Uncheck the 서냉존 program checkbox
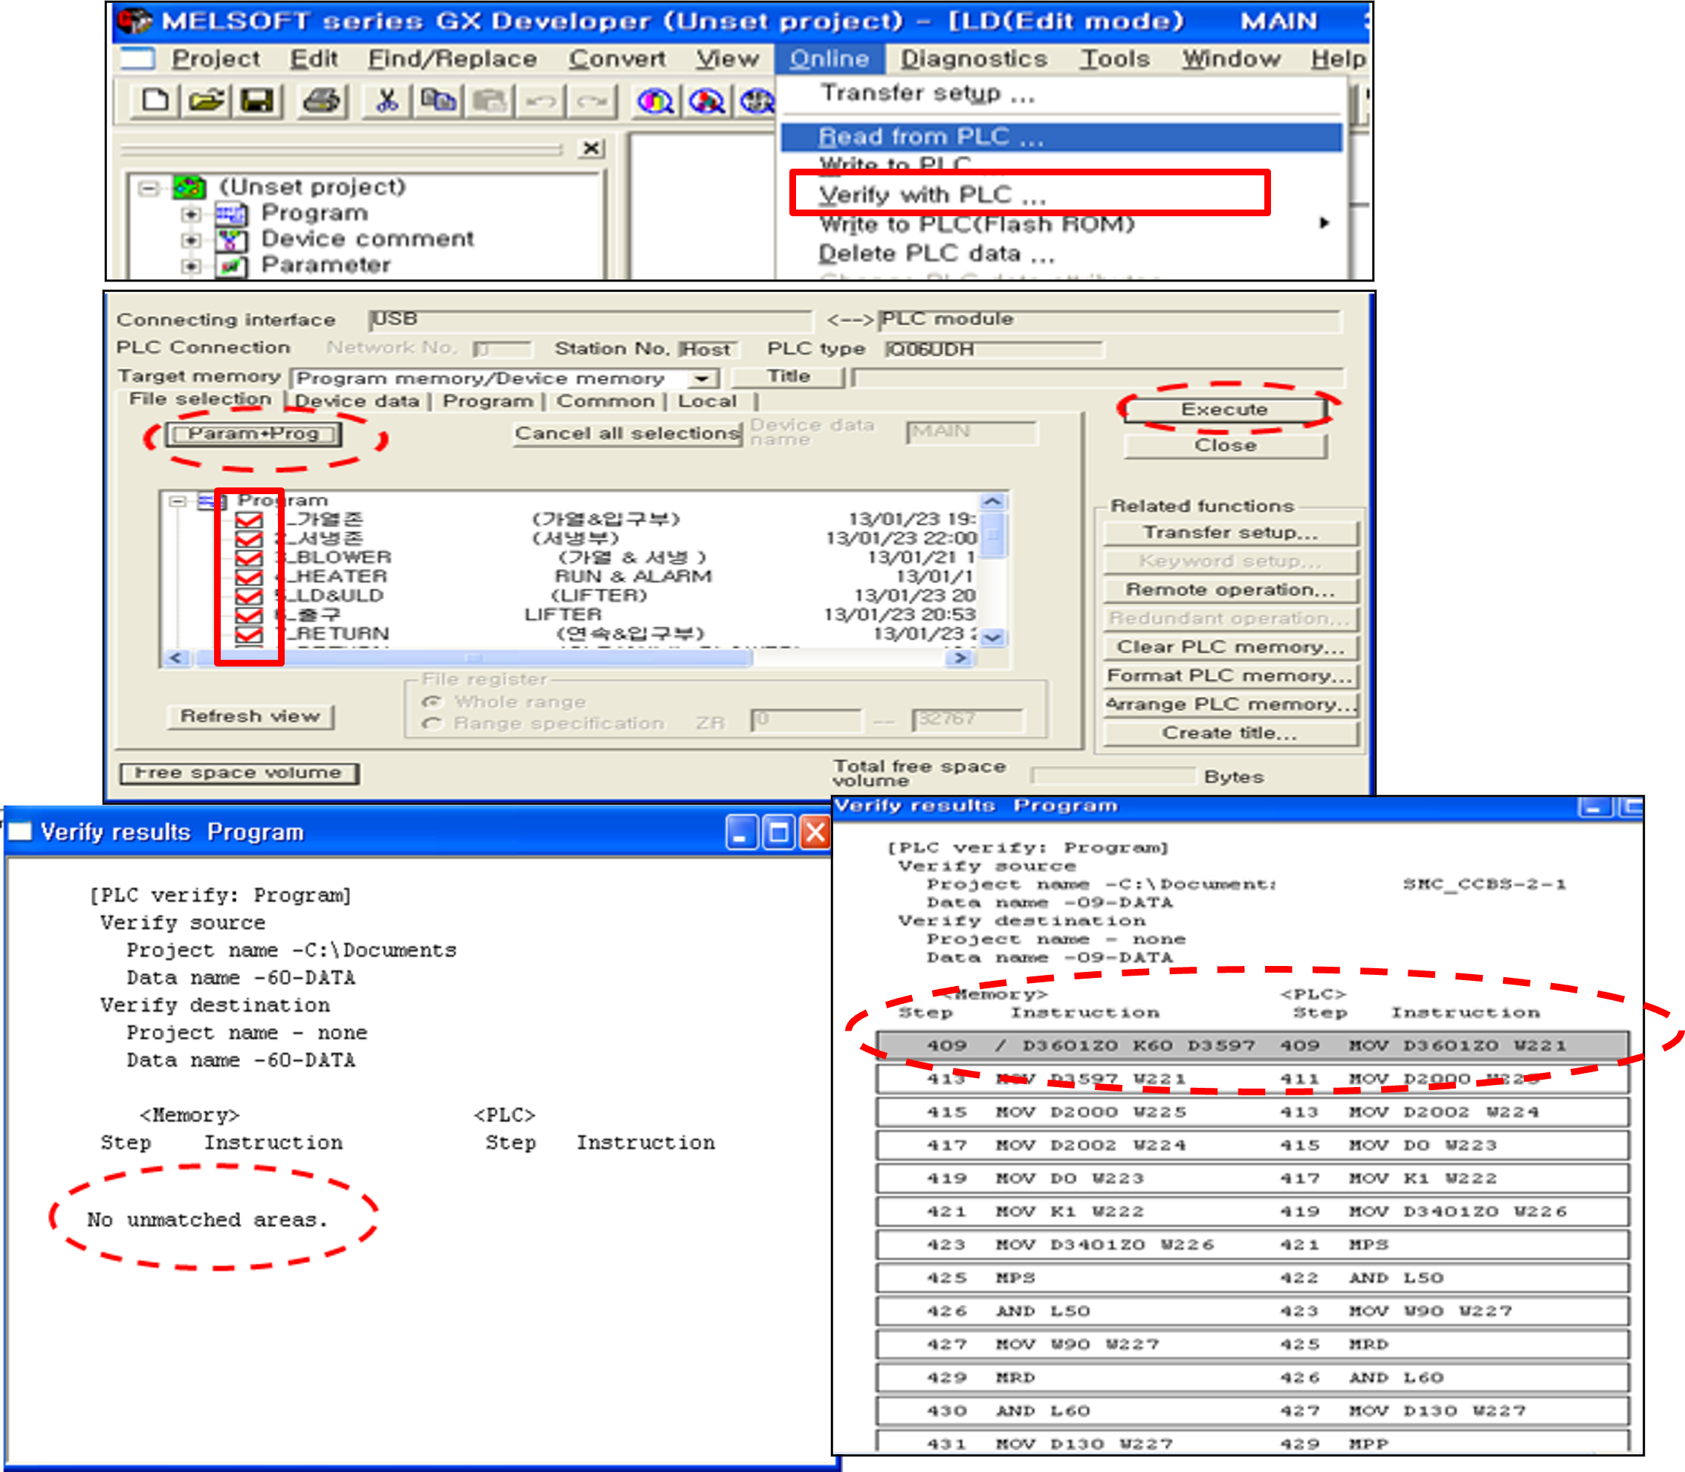The height and width of the screenshot is (1472, 1685). pos(248,539)
